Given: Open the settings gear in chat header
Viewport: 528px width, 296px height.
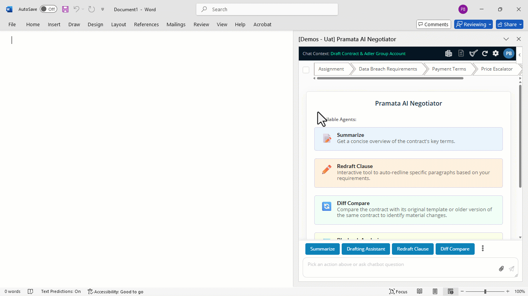Looking at the screenshot, I should point(496,54).
